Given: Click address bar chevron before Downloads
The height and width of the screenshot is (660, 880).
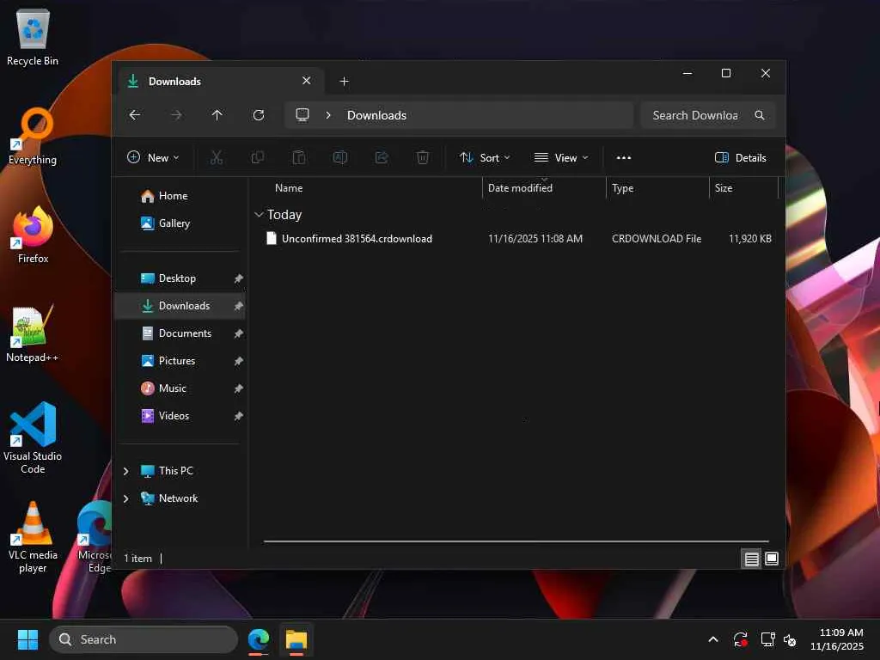Looking at the screenshot, I should [328, 115].
